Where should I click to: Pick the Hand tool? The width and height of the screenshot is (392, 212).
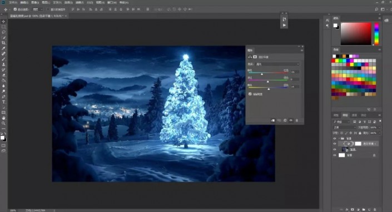[3, 118]
